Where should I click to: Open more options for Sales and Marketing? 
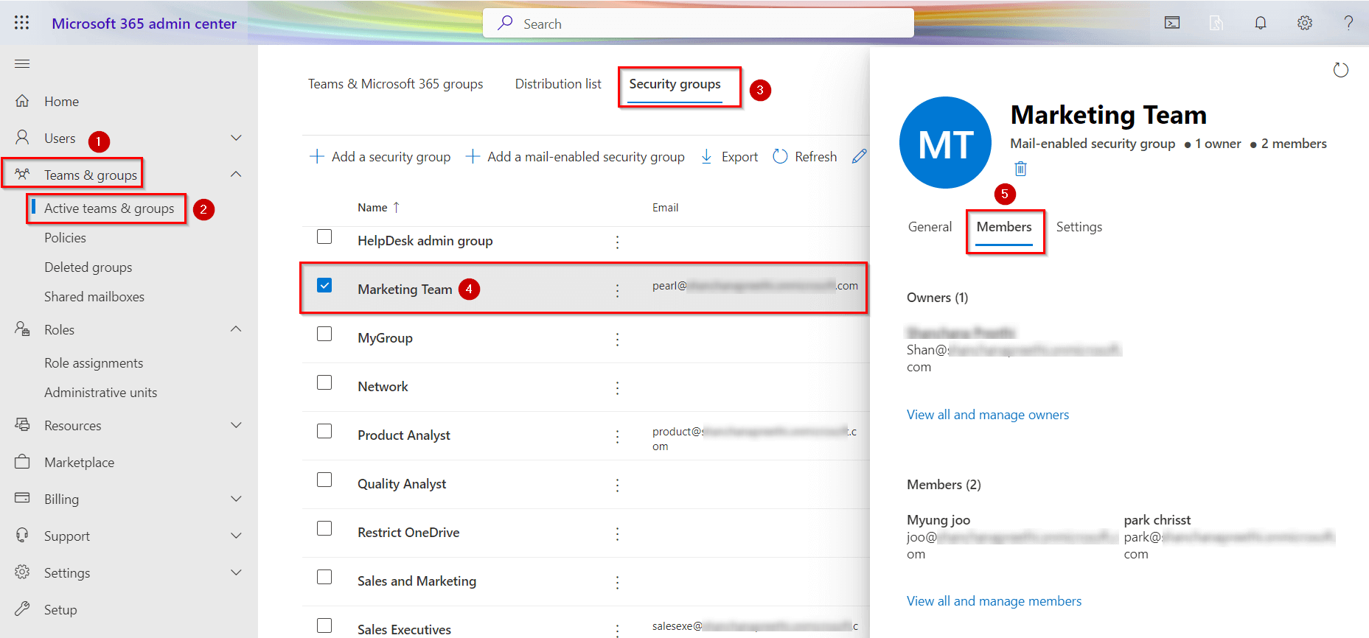click(x=617, y=582)
